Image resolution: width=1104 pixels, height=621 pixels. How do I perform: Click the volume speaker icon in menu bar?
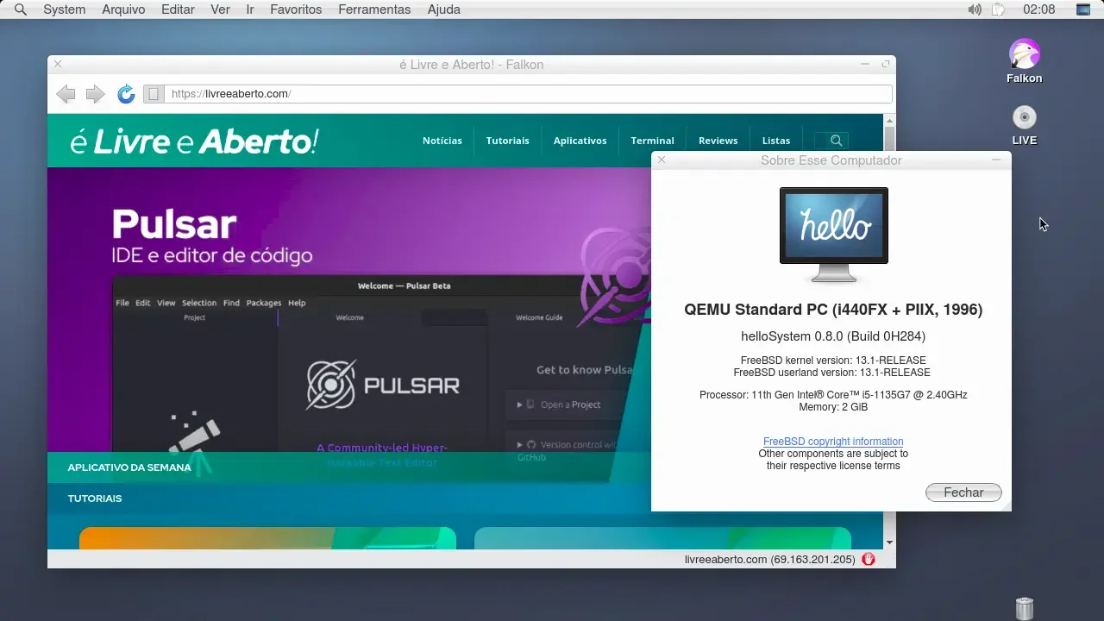(x=975, y=9)
